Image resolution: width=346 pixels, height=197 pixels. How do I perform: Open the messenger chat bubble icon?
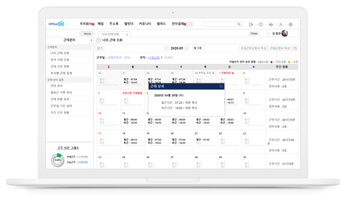pyautogui.click(x=261, y=25)
